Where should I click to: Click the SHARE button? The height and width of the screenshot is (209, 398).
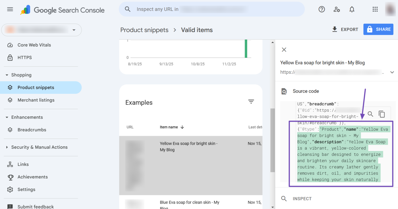pyautogui.click(x=378, y=29)
